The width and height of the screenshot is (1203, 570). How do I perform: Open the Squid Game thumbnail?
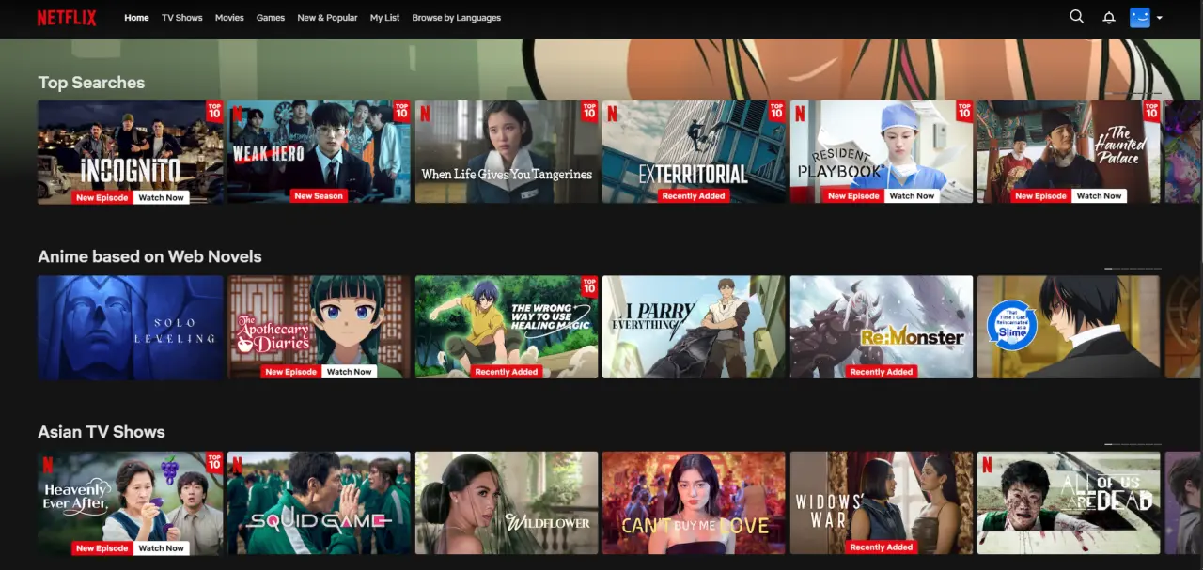point(319,503)
